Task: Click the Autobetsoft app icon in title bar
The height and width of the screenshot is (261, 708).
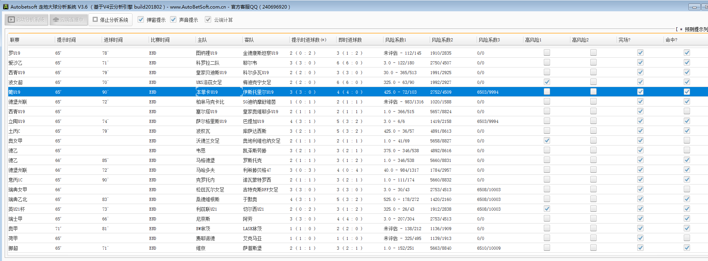Action: click(5, 7)
